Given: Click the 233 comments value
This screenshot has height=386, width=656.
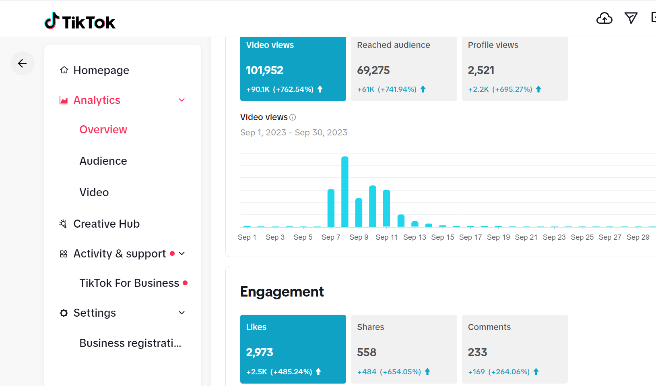Looking at the screenshot, I should click(x=477, y=353).
